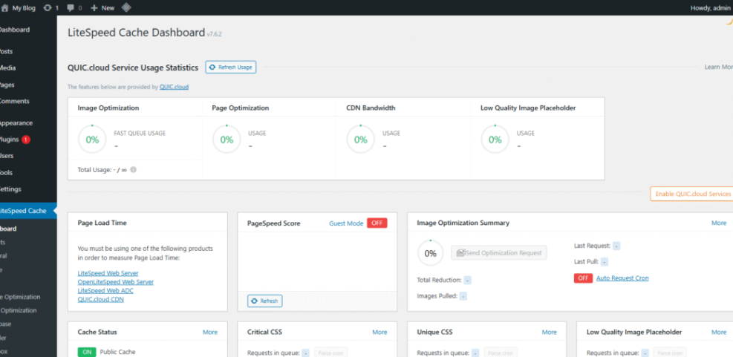Open Media in the admin sidebar
Viewport: 733px width, 357px height.
tap(7, 68)
